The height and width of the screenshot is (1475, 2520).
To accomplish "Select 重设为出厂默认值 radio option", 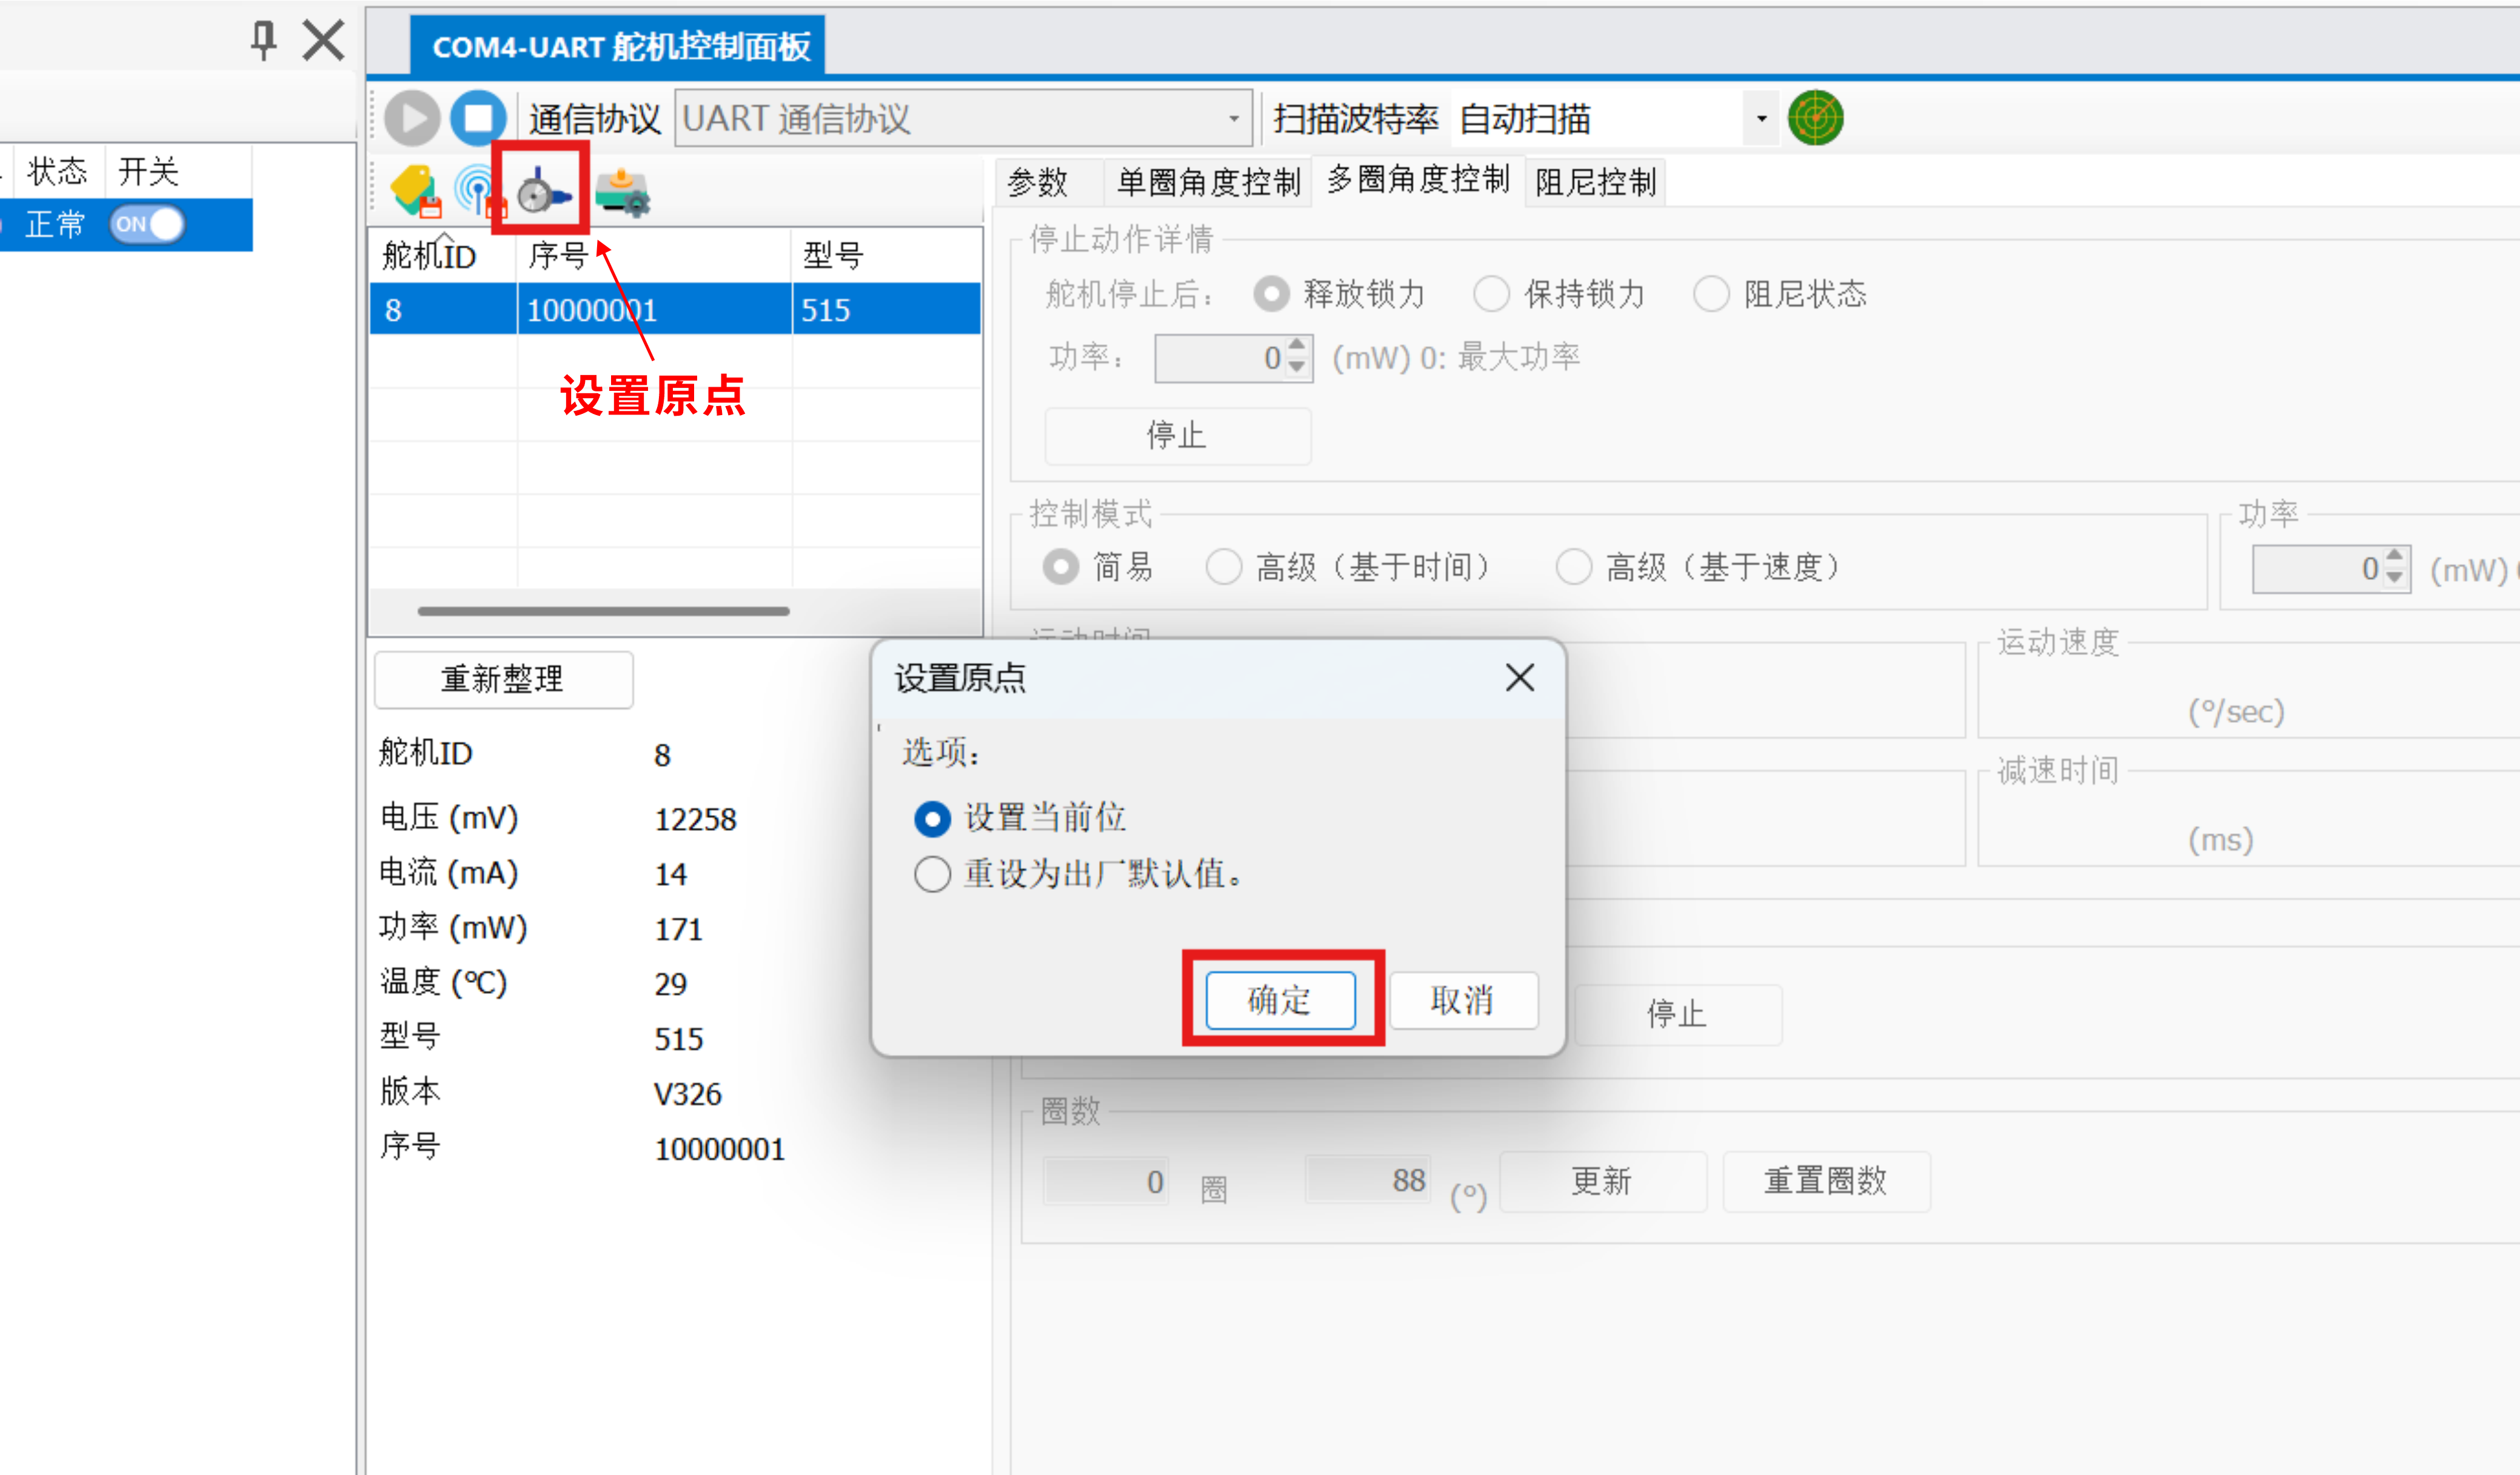I will pyautogui.click(x=932, y=876).
